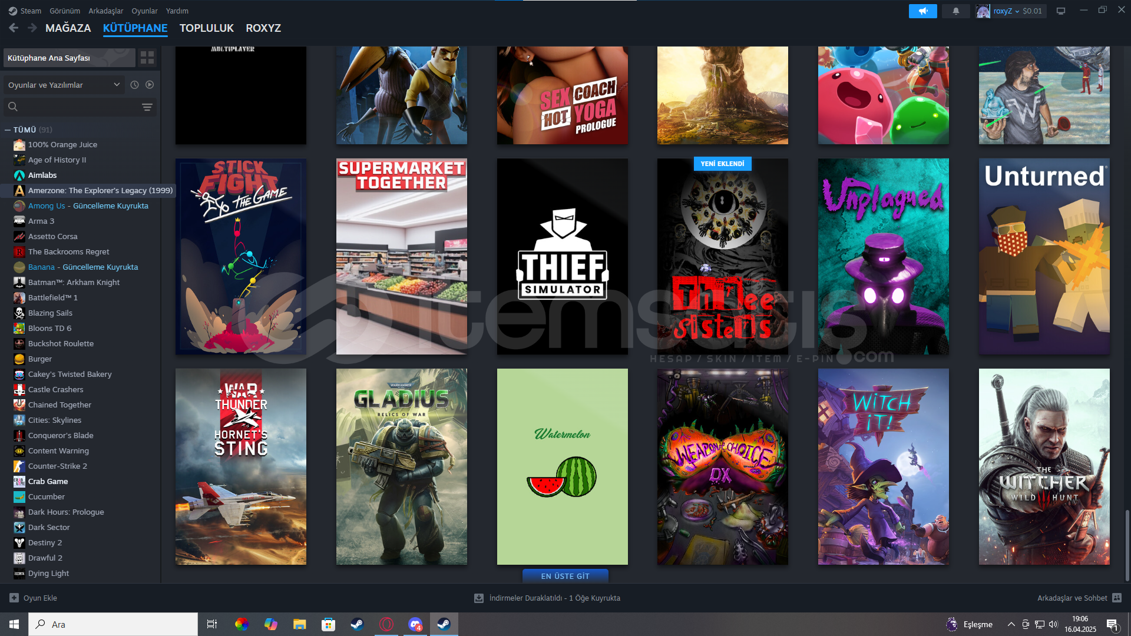The image size is (1131, 636).
Task: Click the back navigation arrow
Action: coord(14,28)
